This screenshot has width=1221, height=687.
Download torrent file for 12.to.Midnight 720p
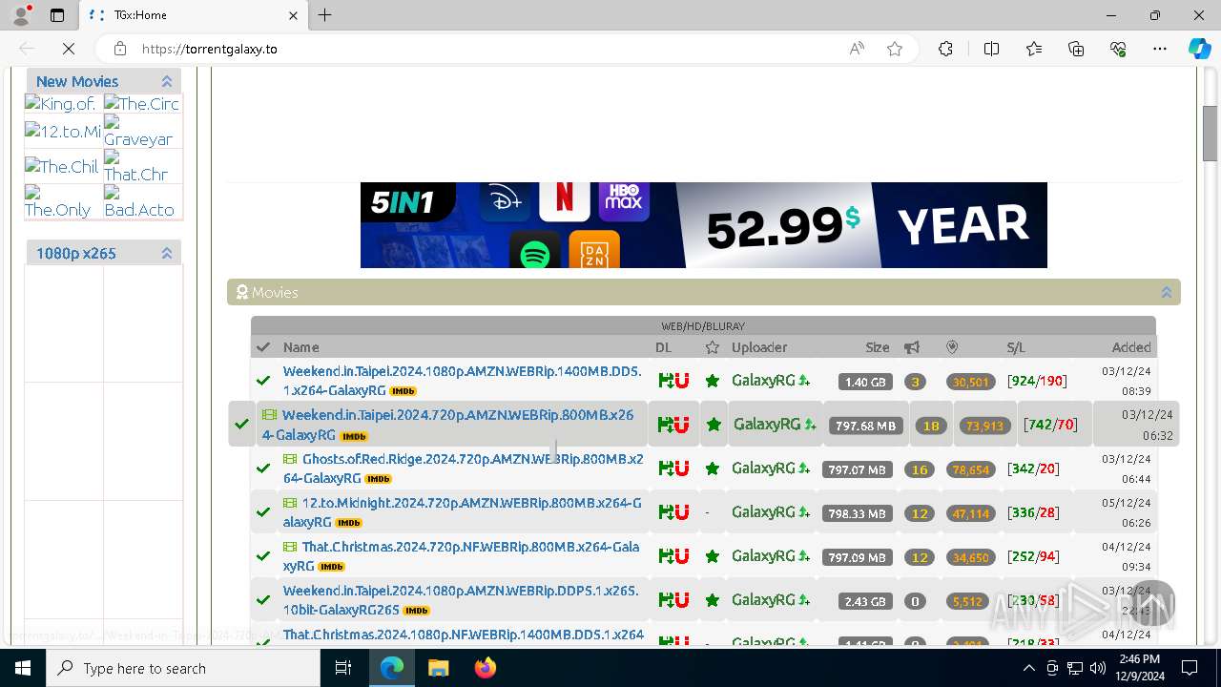[x=664, y=512]
